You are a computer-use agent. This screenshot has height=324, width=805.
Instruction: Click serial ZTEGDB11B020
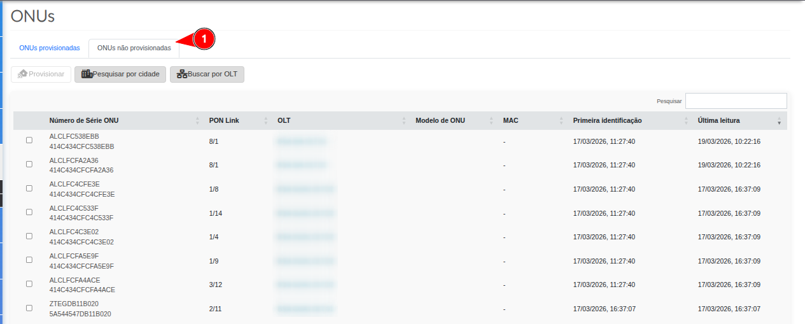click(x=74, y=304)
